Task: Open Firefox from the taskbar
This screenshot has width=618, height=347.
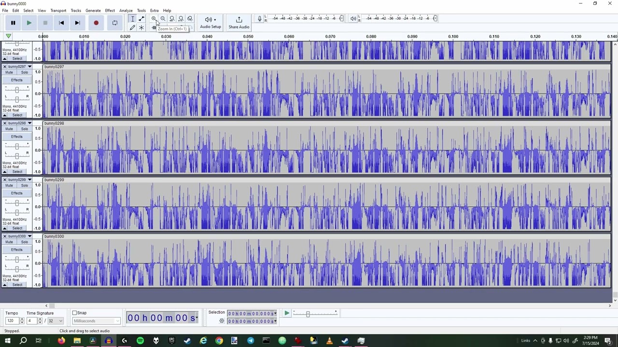Action: point(61,341)
